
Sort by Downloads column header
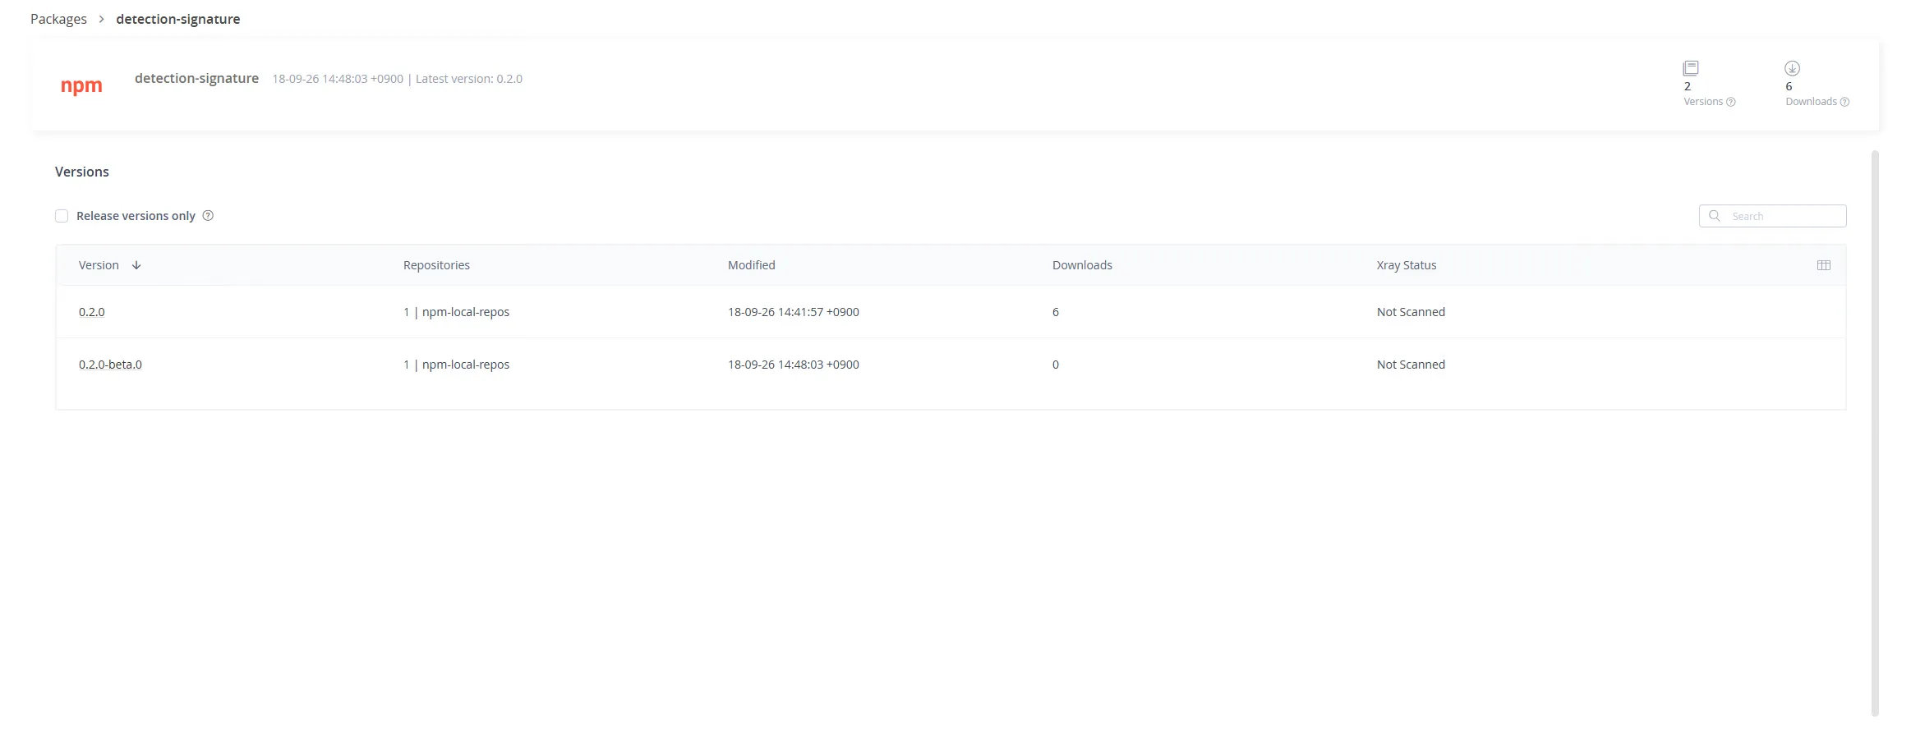pos(1082,265)
